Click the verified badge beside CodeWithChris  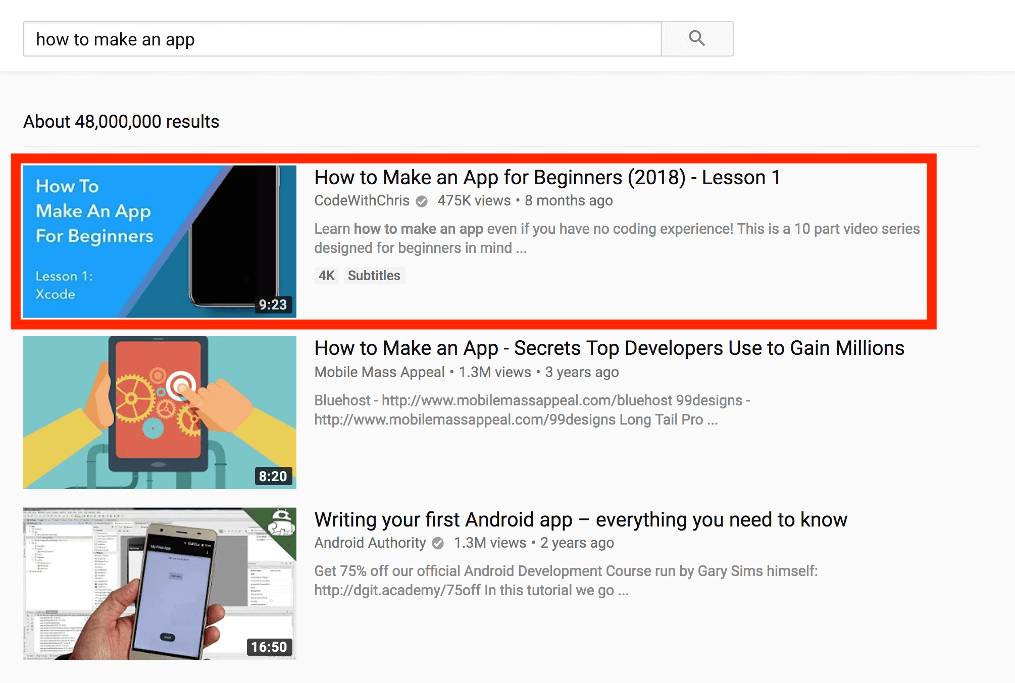point(422,201)
